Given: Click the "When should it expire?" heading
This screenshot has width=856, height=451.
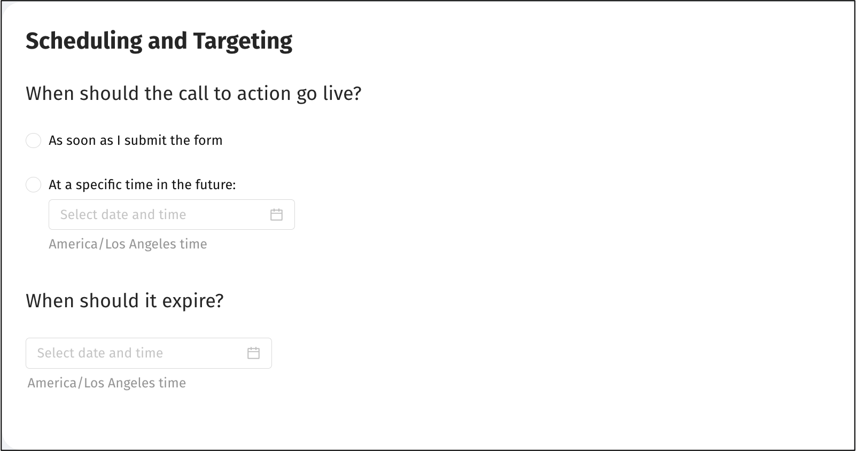Looking at the screenshot, I should coord(124,301).
